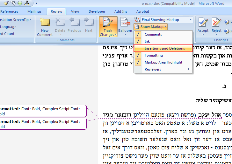Insert a New Comment
Viewport: 232px width, 164px height.
[45, 27]
